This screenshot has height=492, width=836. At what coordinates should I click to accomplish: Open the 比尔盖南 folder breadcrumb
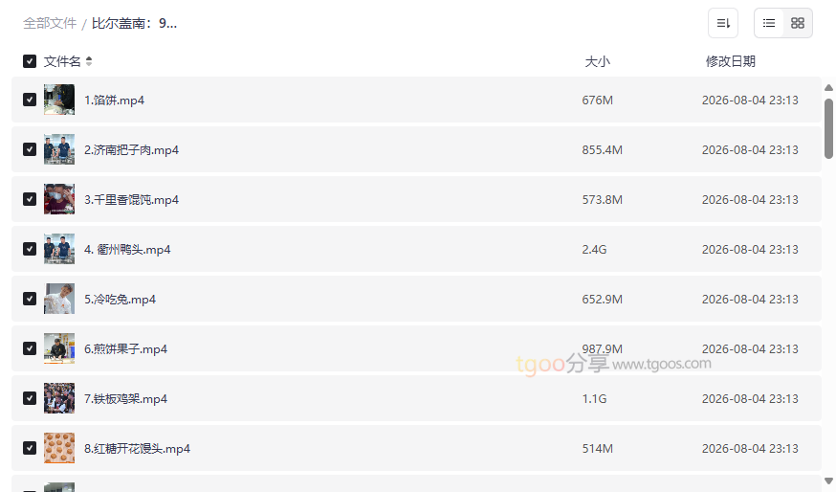(134, 24)
